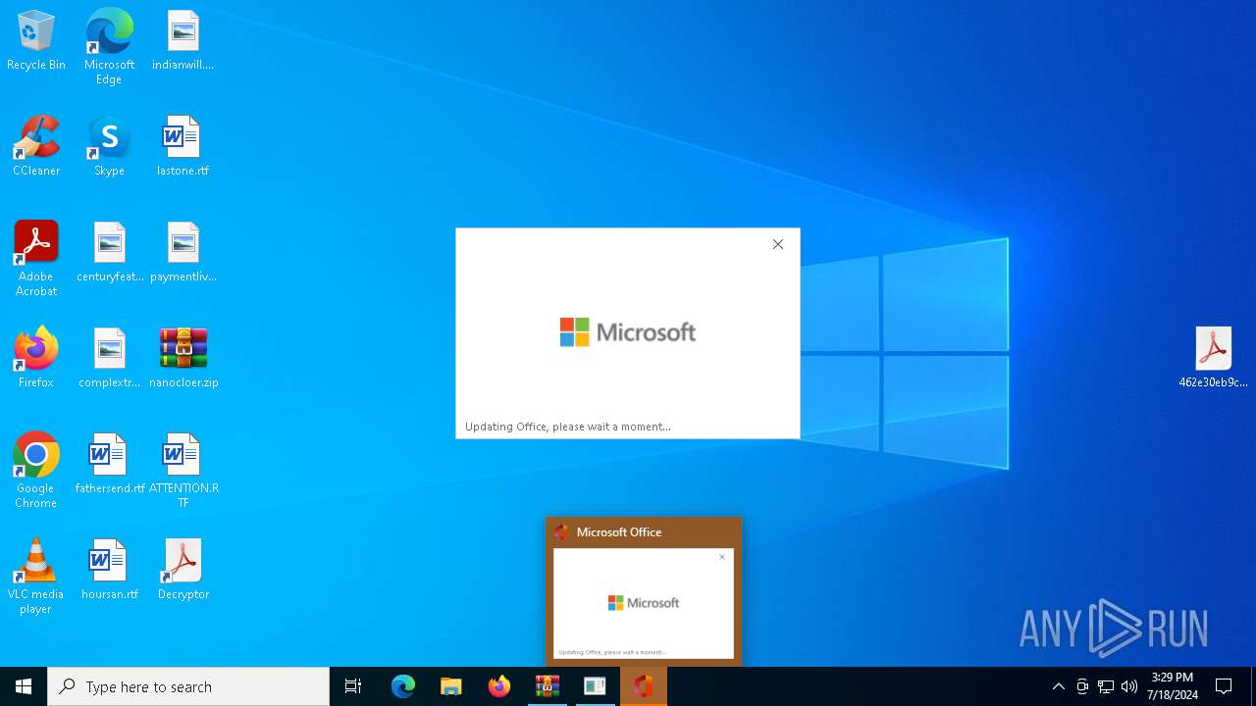Viewport: 1256px width, 706px height.
Task: Open the volume control tray icon
Action: (1129, 686)
